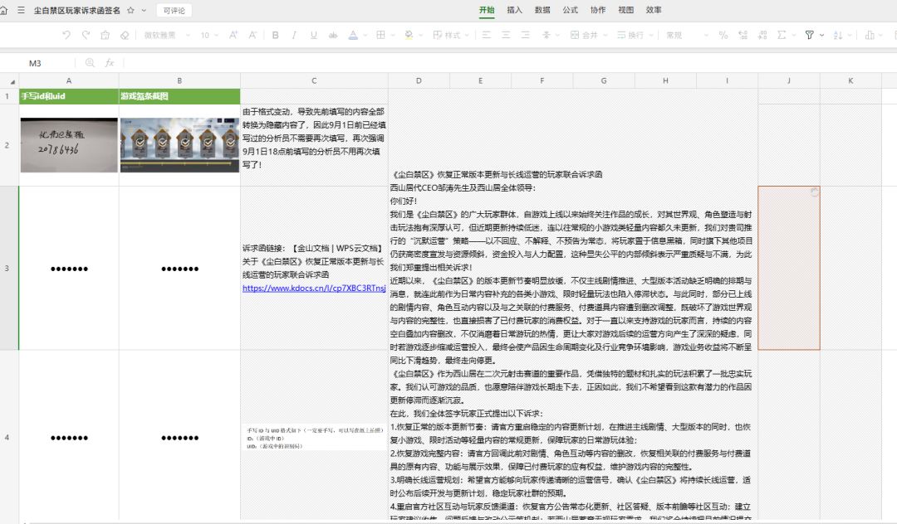The width and height of the screenshot is (897, 524).
Task: Apply the font color A swatch
Action: (353, 36)
